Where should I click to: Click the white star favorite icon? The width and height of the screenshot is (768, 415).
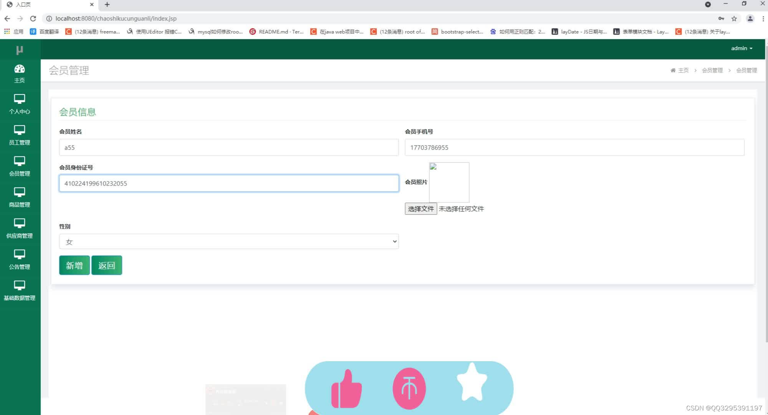(472, 382)
